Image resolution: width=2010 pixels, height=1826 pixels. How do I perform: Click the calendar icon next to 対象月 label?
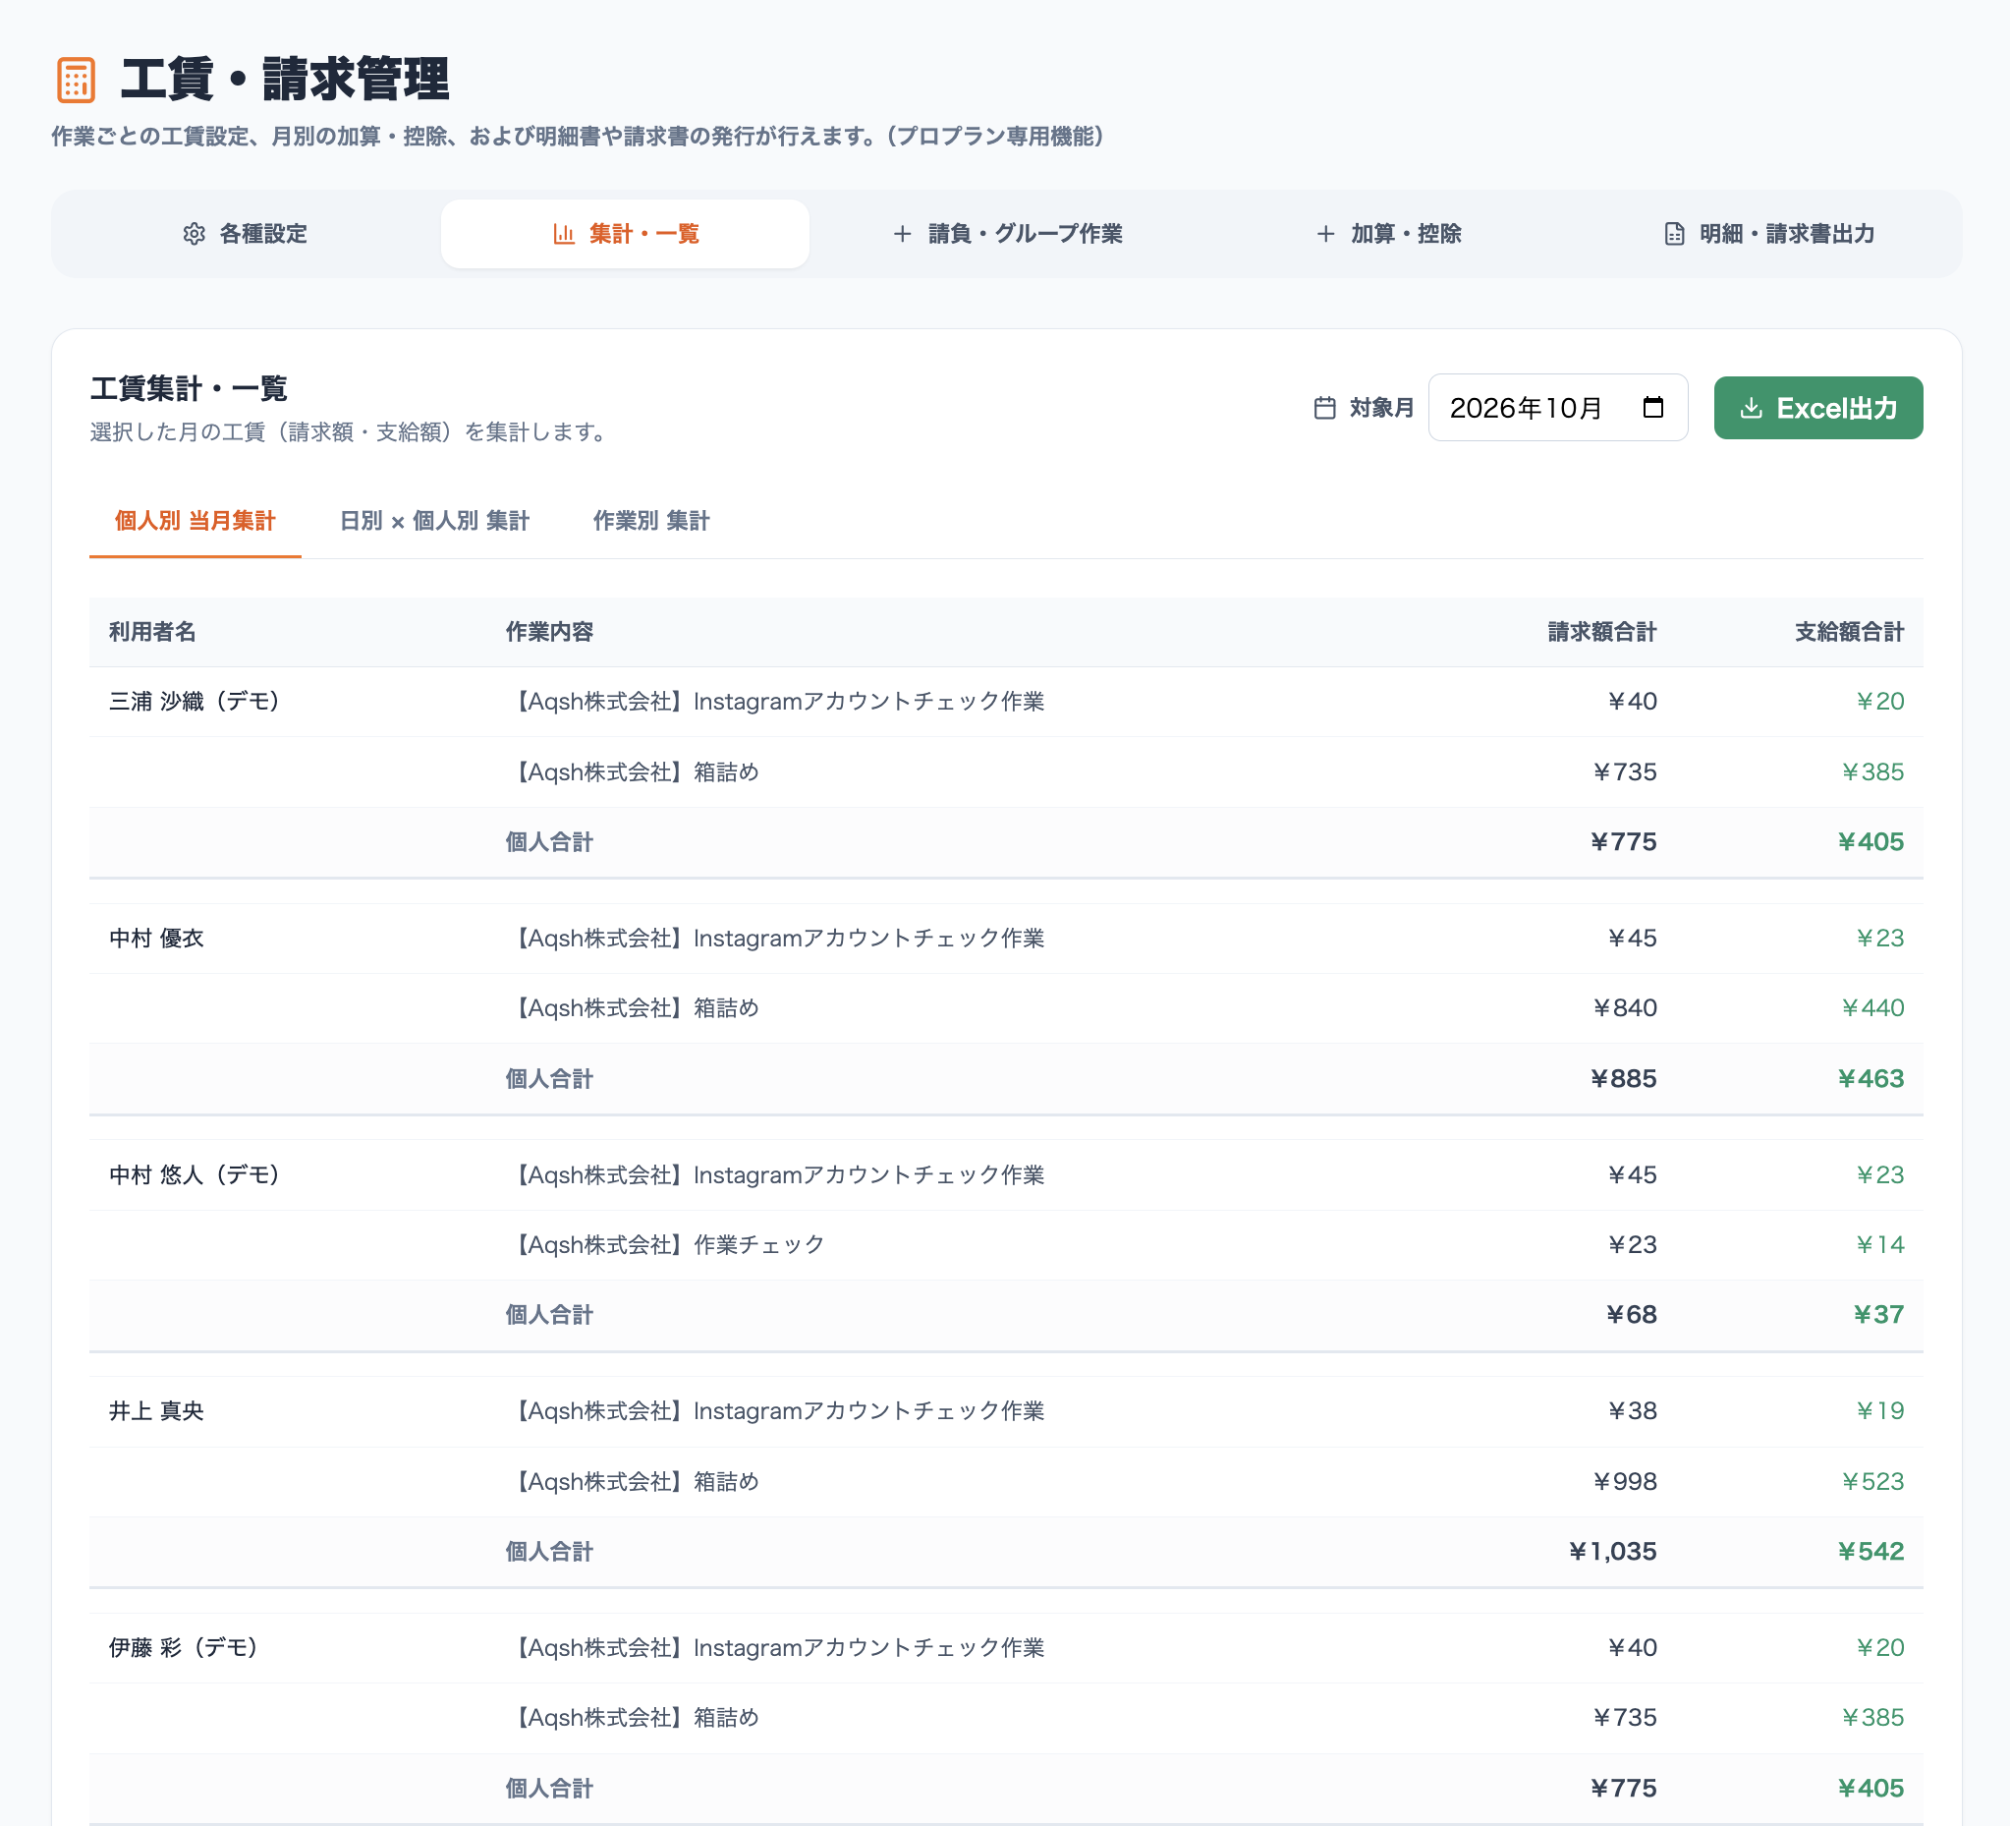click(x=1325, y=408)
